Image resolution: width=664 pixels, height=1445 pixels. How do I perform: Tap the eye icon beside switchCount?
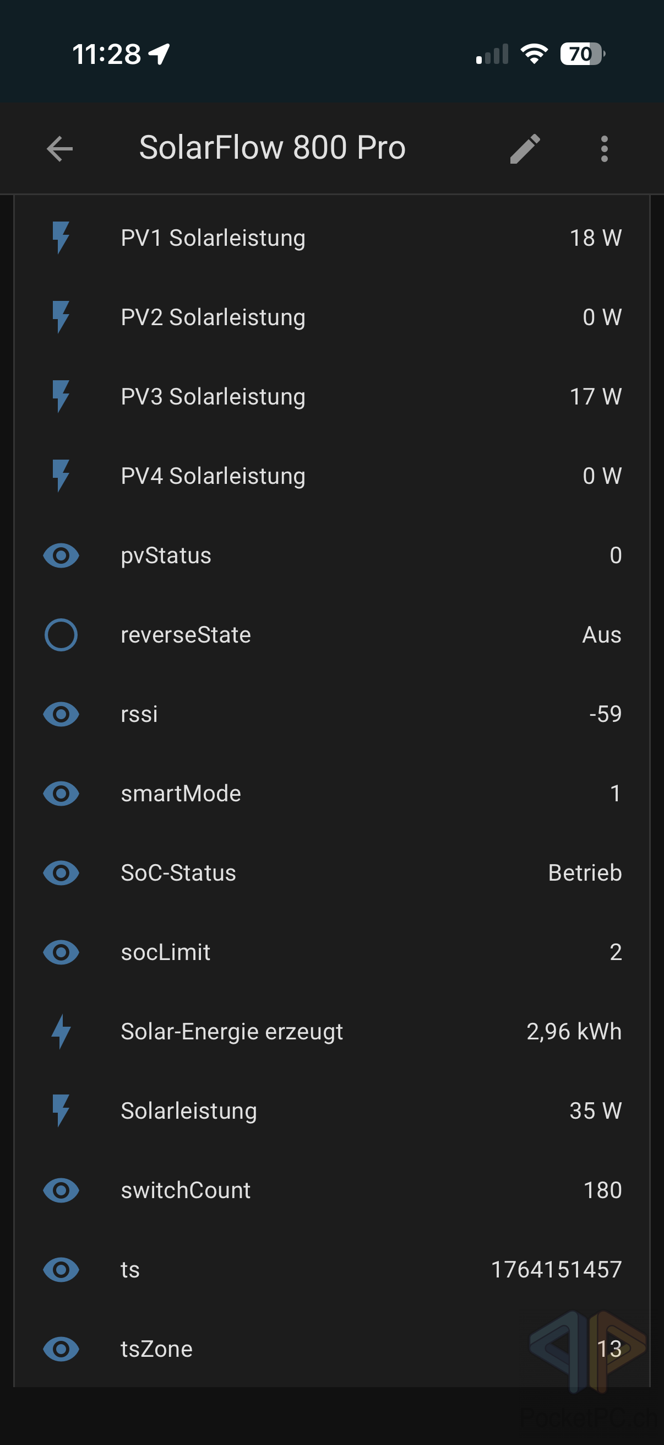[x=61, y=1190]
